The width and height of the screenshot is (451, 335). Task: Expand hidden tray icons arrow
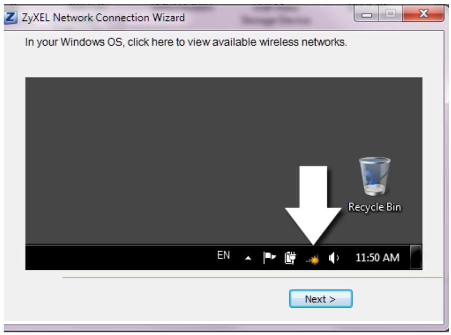[248, 258]
